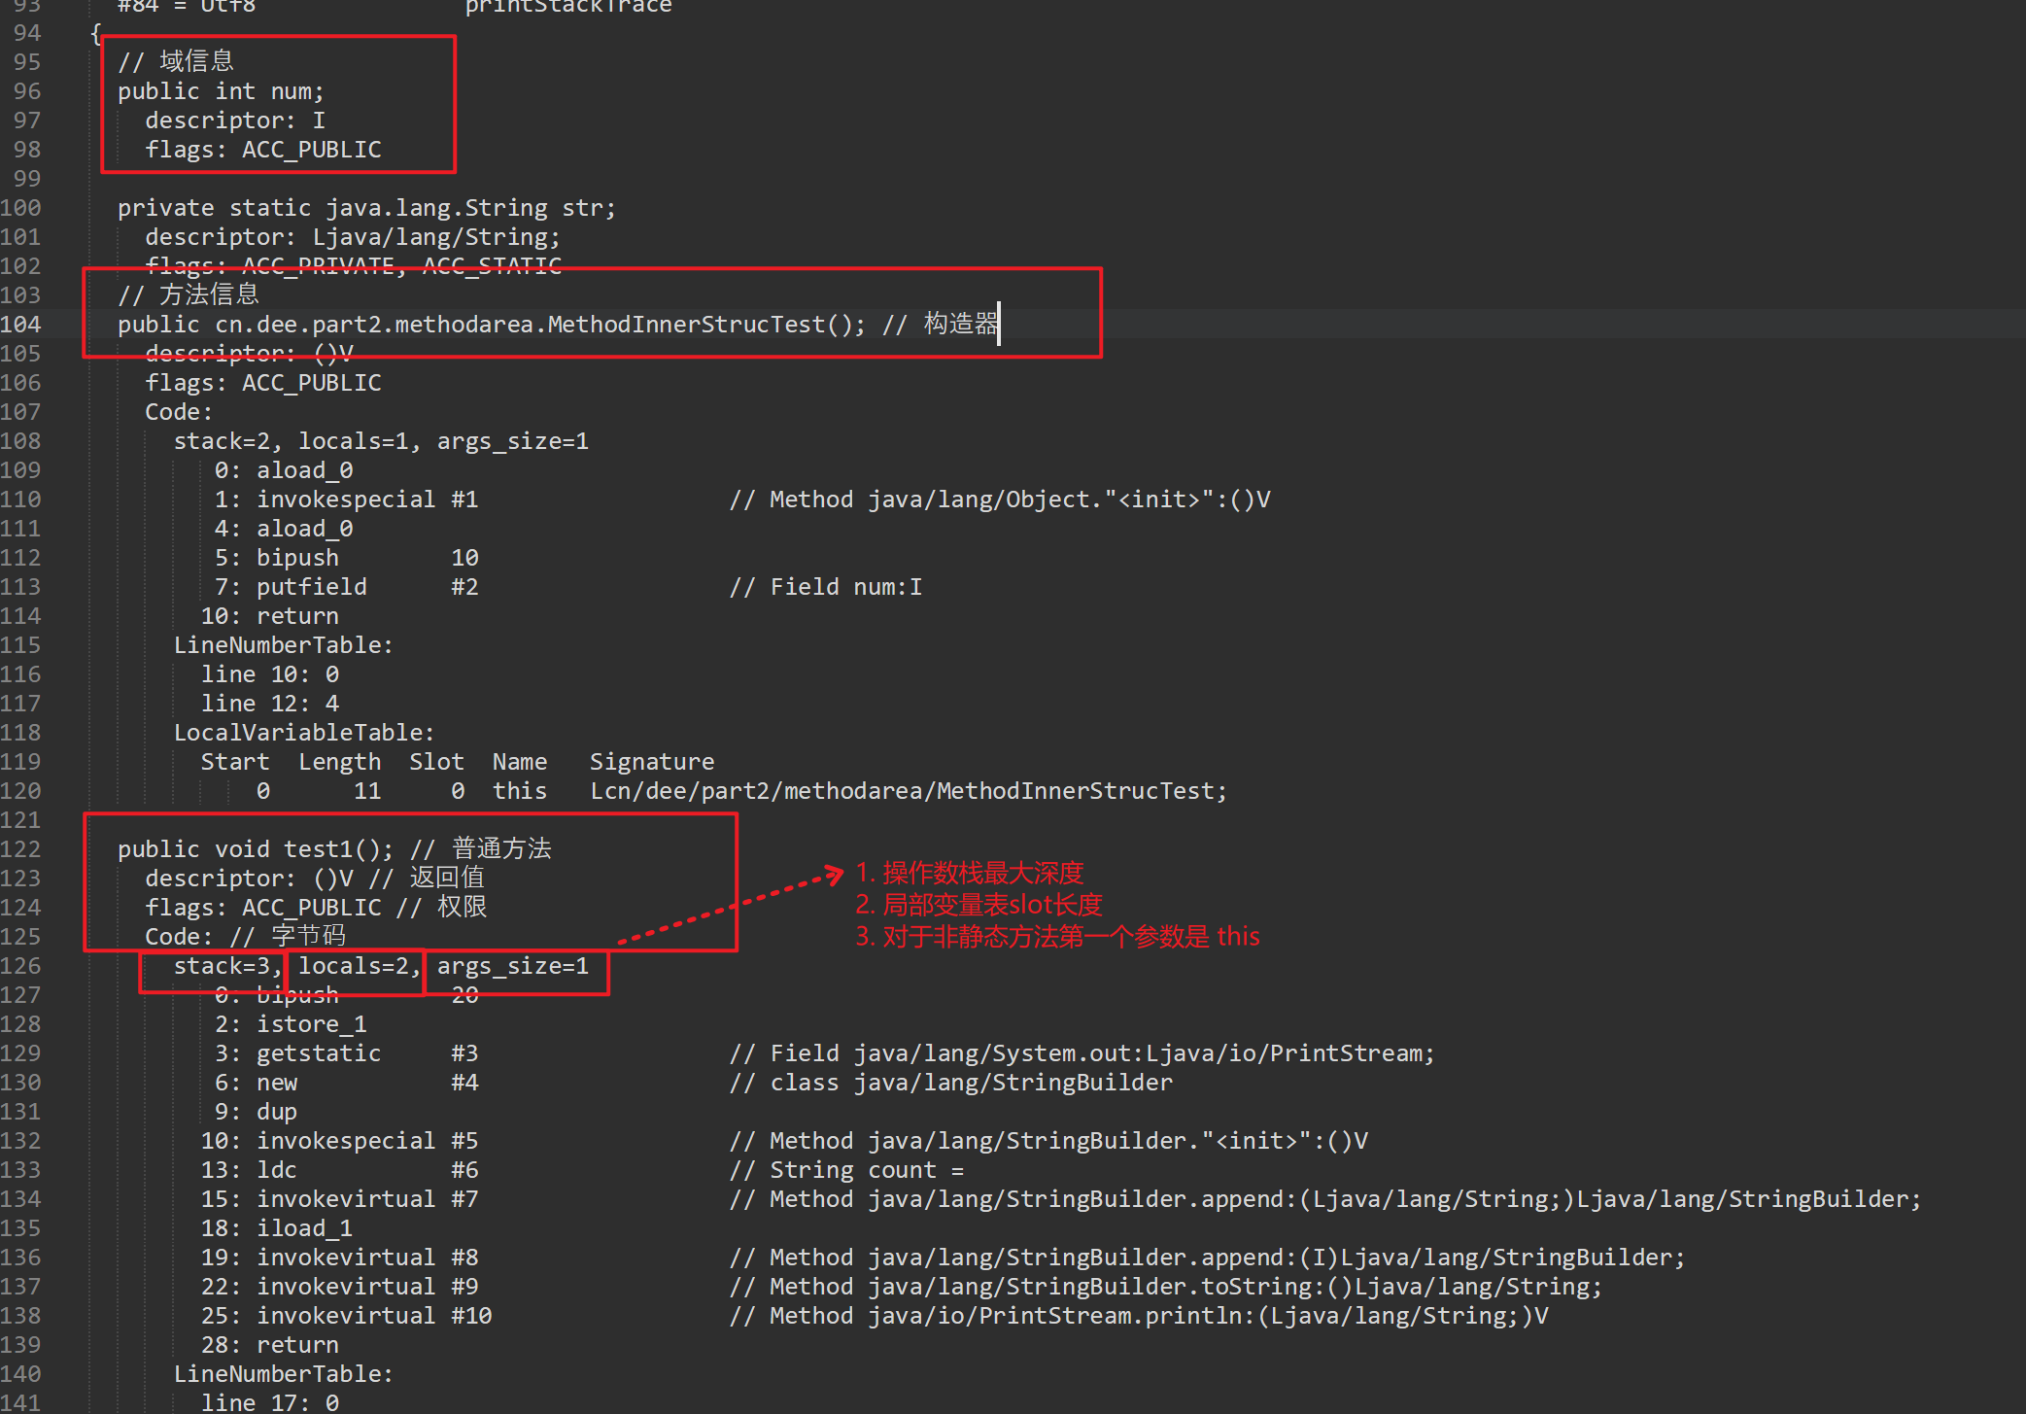Image resolution: width=2026 pixels, height=1414 pixels.
Task: Click 'LineNumberTable:' on line 115
Action: [x=283, y=645]
